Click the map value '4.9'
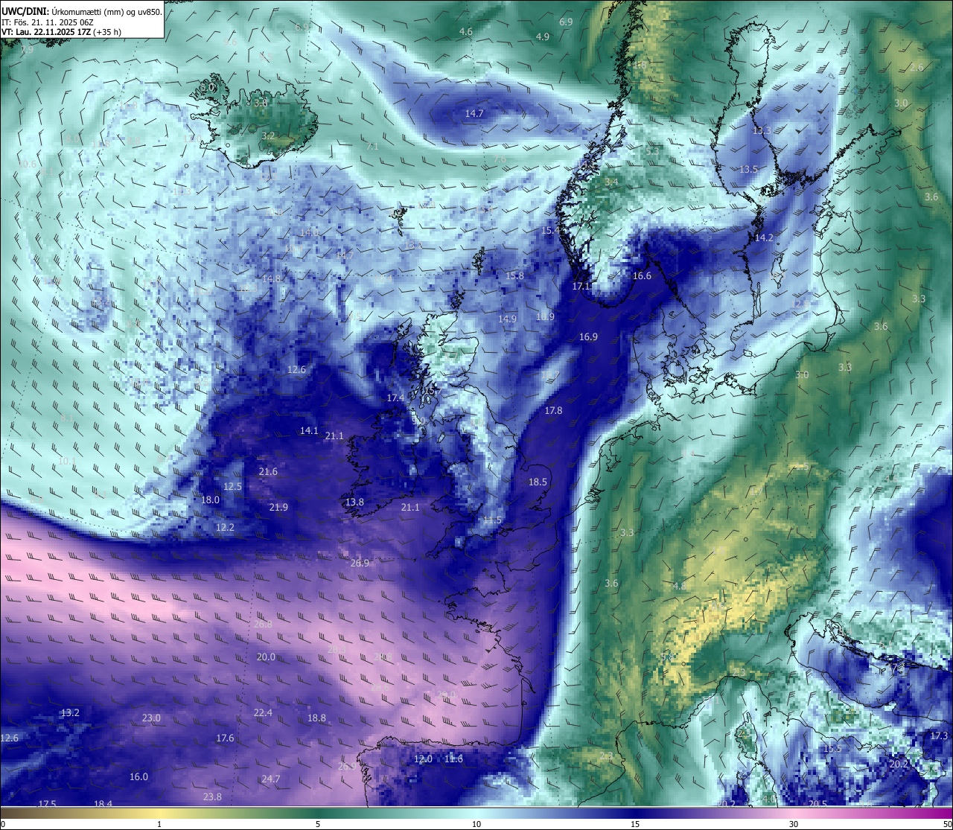 point(543,37)
